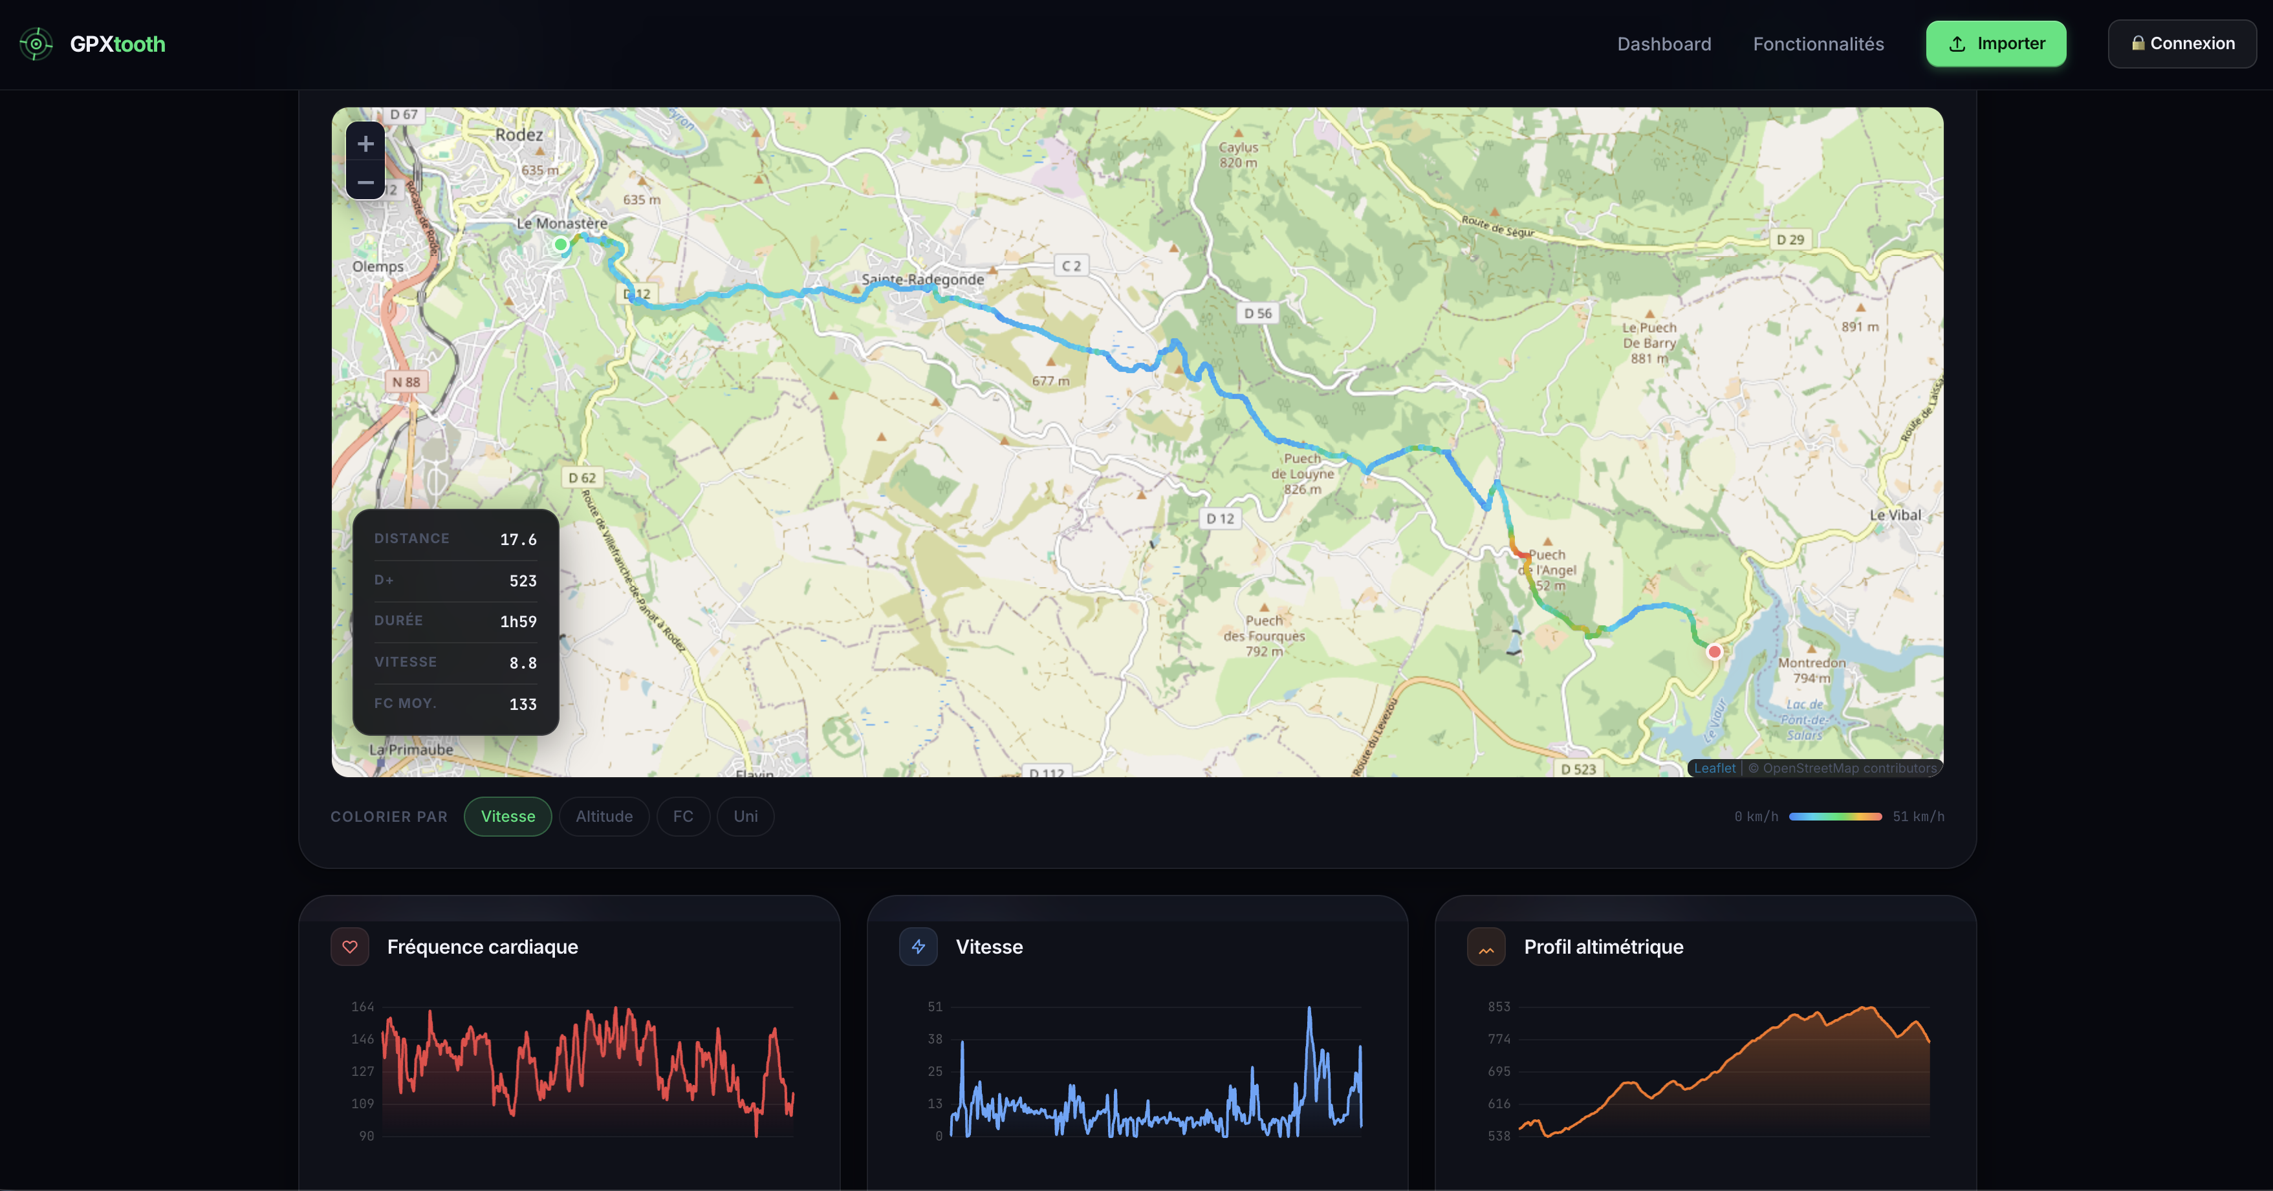
Task: Click the heart icon beside Fréquence cardiaque
Action: coord(349,947)
